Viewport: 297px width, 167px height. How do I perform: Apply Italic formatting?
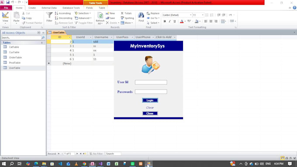pos(169,21)
